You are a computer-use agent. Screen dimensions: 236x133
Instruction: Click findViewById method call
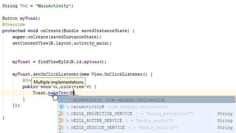tap(53, 62)
